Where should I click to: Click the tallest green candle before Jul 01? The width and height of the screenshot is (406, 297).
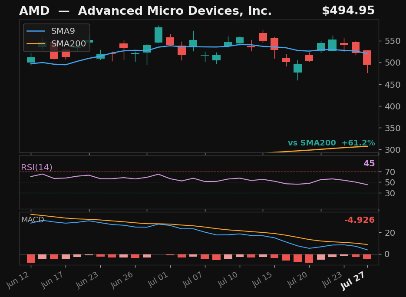[158, 35]
